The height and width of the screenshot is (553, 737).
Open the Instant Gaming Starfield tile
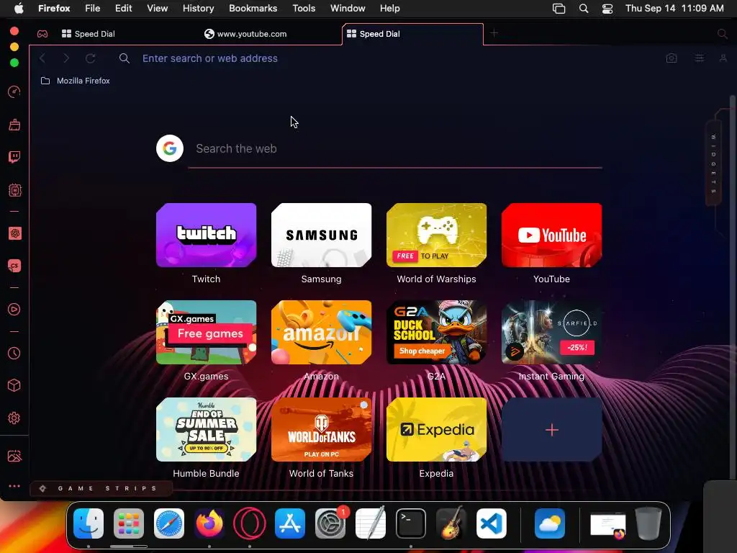tap(552, 333)
